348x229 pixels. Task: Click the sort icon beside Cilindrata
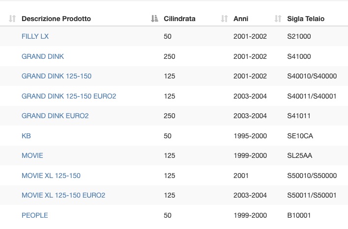tap(154, 19)
